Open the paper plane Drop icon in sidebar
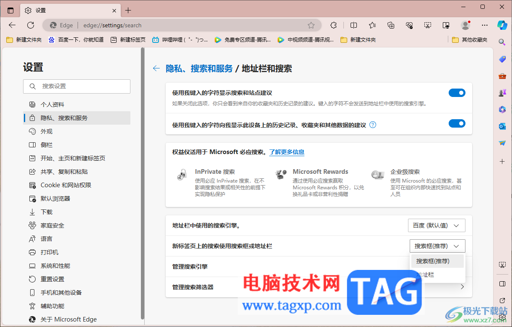 502,143
